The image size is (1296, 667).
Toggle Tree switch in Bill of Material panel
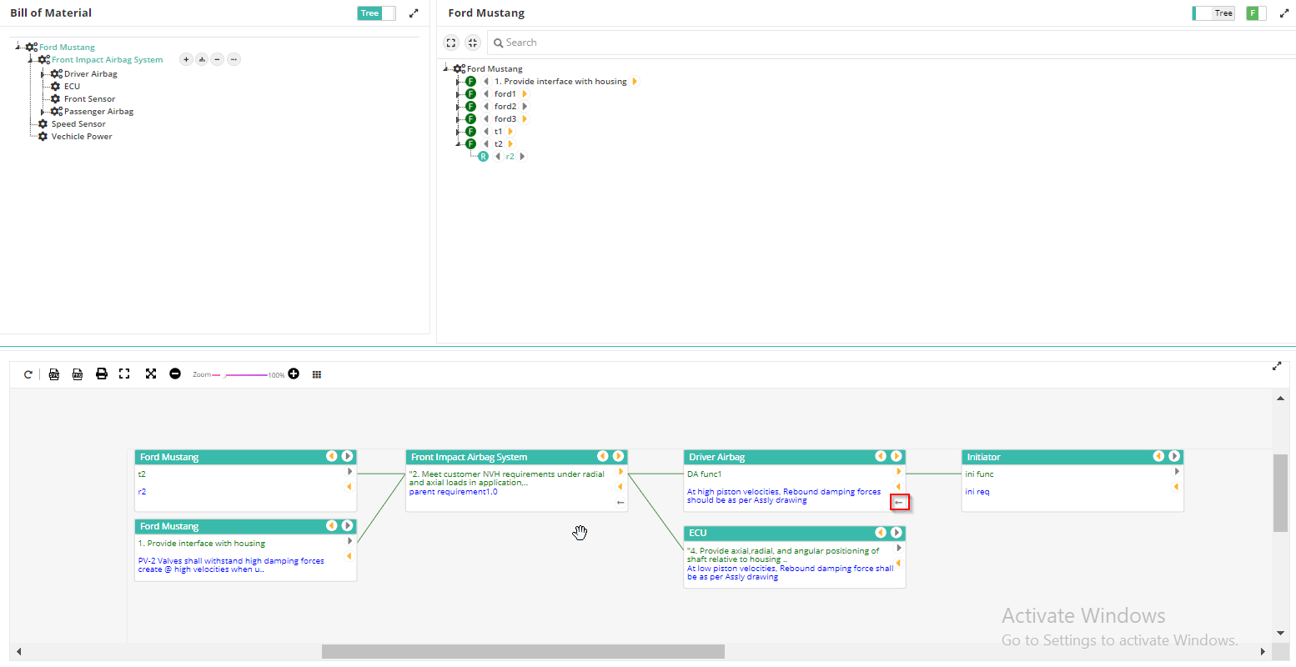pyautogui.click(x=377, y=13)
